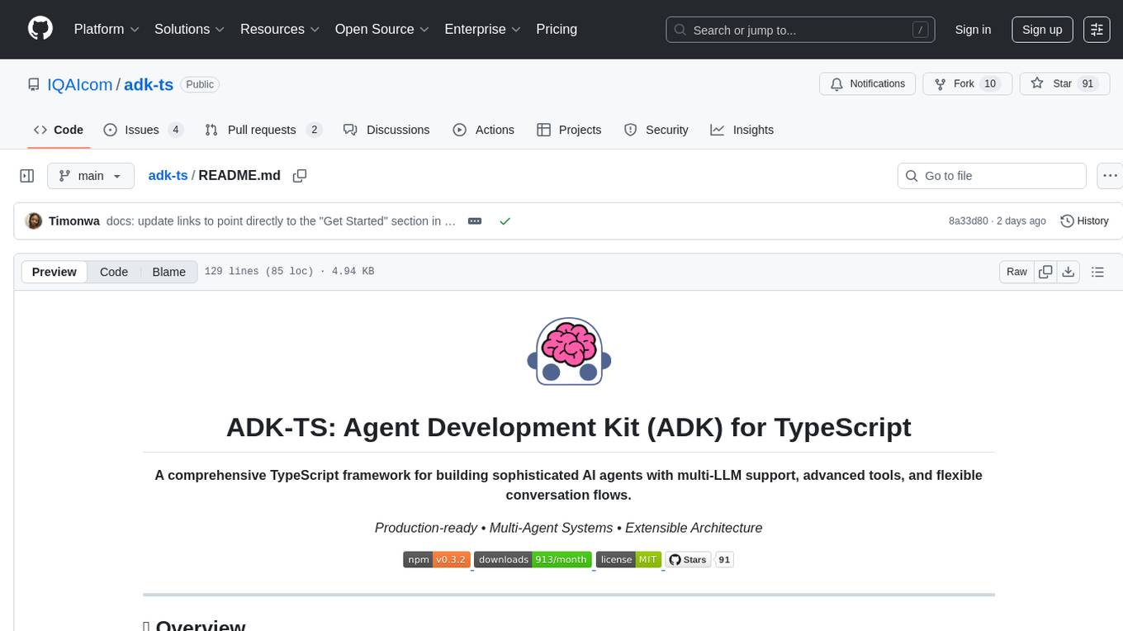Screen dimensions: 1123x631
Task: Switch to the Actions tab
Action: coord(484,130)
